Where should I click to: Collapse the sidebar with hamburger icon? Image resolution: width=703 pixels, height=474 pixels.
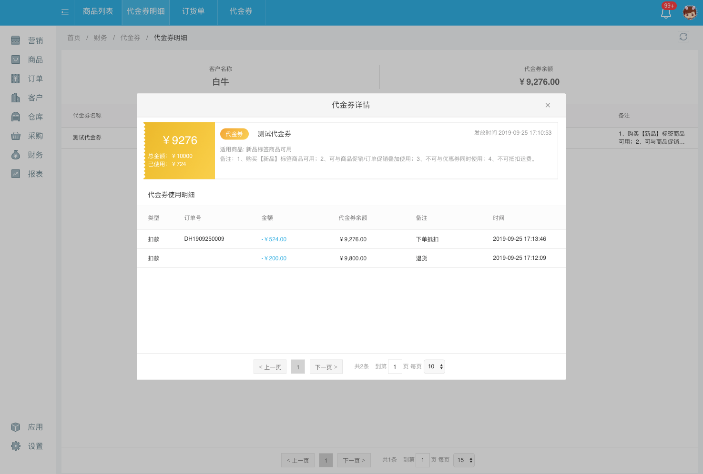65,12
